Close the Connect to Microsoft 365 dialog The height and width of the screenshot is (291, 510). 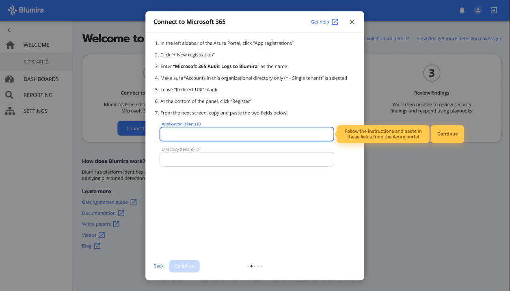352,22
